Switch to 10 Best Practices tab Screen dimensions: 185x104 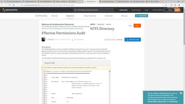coord(29,1)
